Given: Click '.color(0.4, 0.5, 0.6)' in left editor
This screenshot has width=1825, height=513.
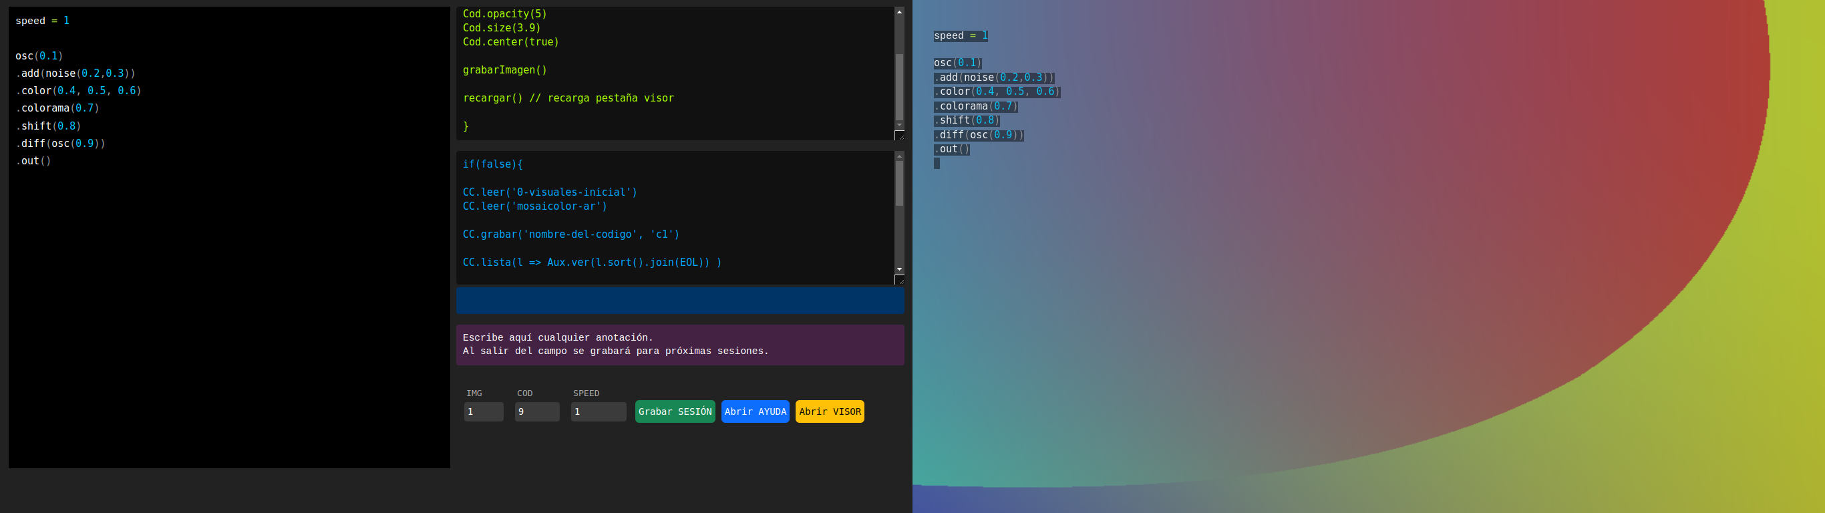Looking at the screenshot, I should pos(79,91).
